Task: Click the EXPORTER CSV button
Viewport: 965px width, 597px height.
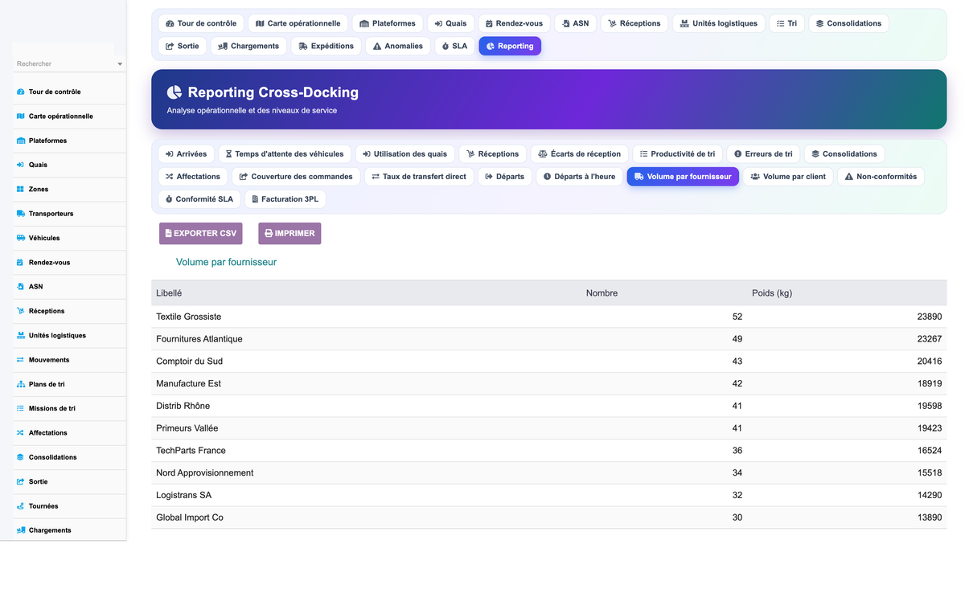Action: click(201, 233)
